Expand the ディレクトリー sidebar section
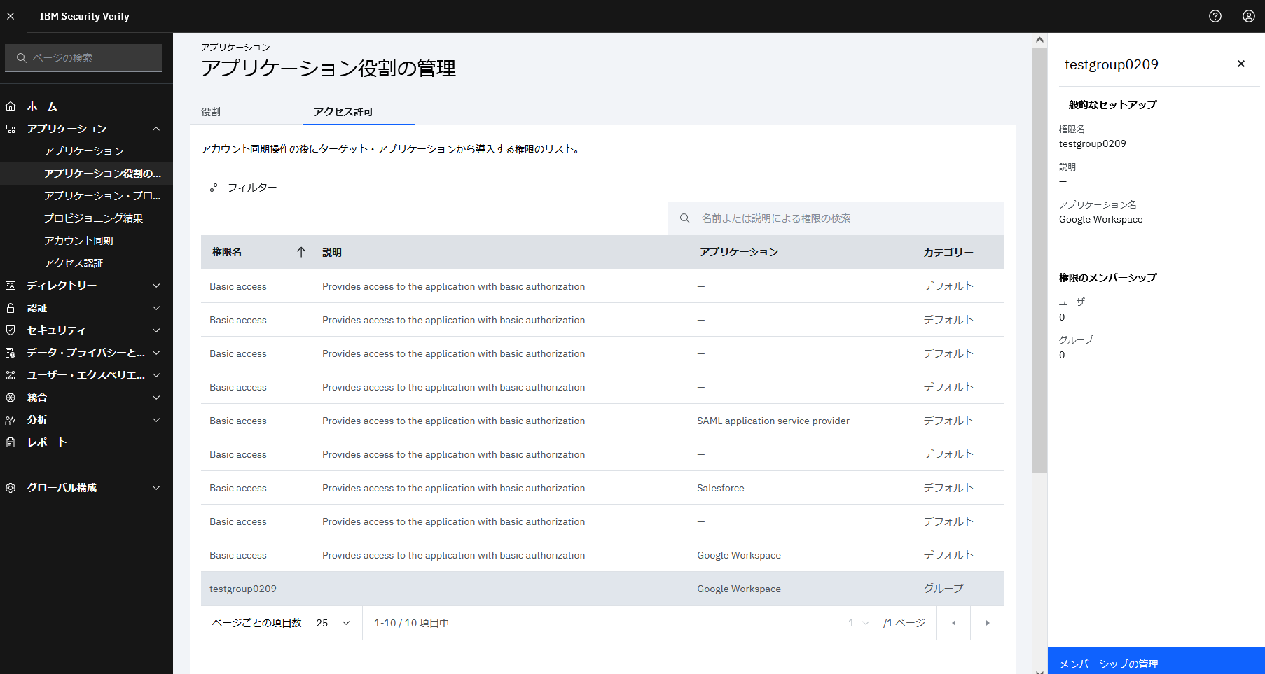 (x=156, y=286)
